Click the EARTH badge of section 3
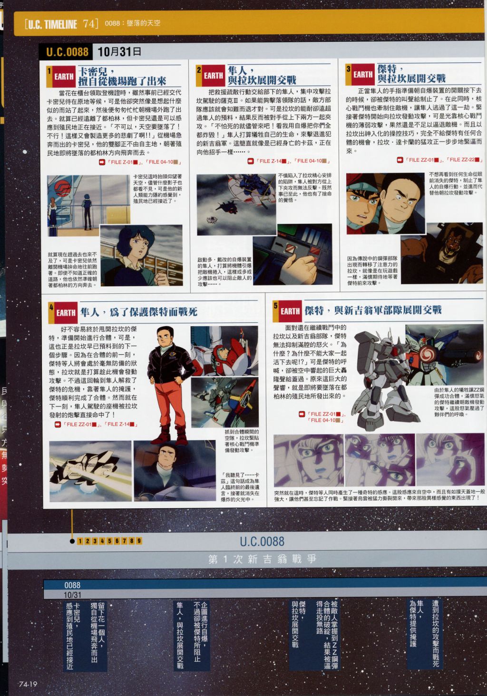The height and width of the screenshot is (696, 487). point(362,75)
